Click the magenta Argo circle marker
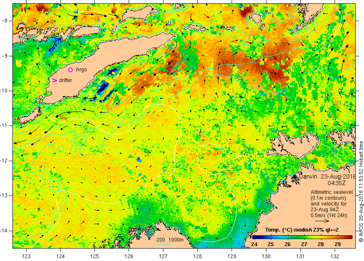Viewport: 364px width, 261px height. point(71,70)
